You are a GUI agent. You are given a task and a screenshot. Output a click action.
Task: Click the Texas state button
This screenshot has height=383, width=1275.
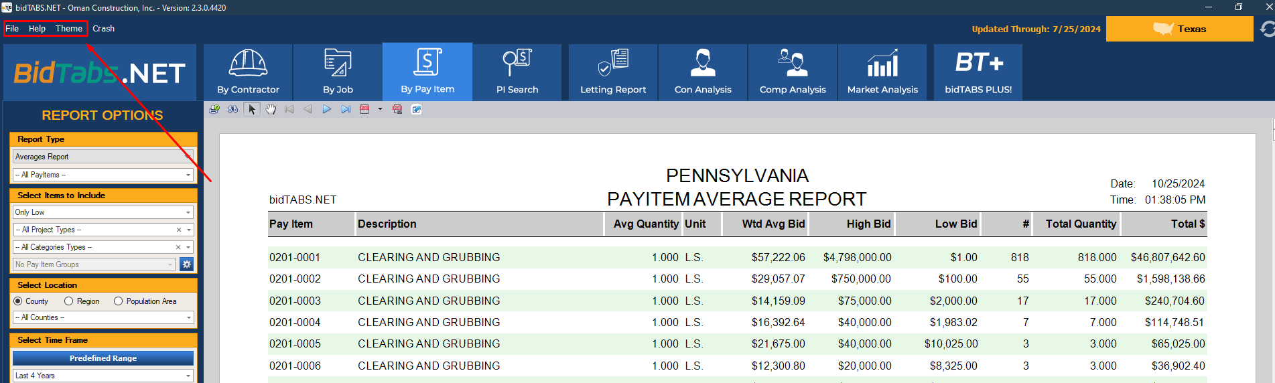1179,29
